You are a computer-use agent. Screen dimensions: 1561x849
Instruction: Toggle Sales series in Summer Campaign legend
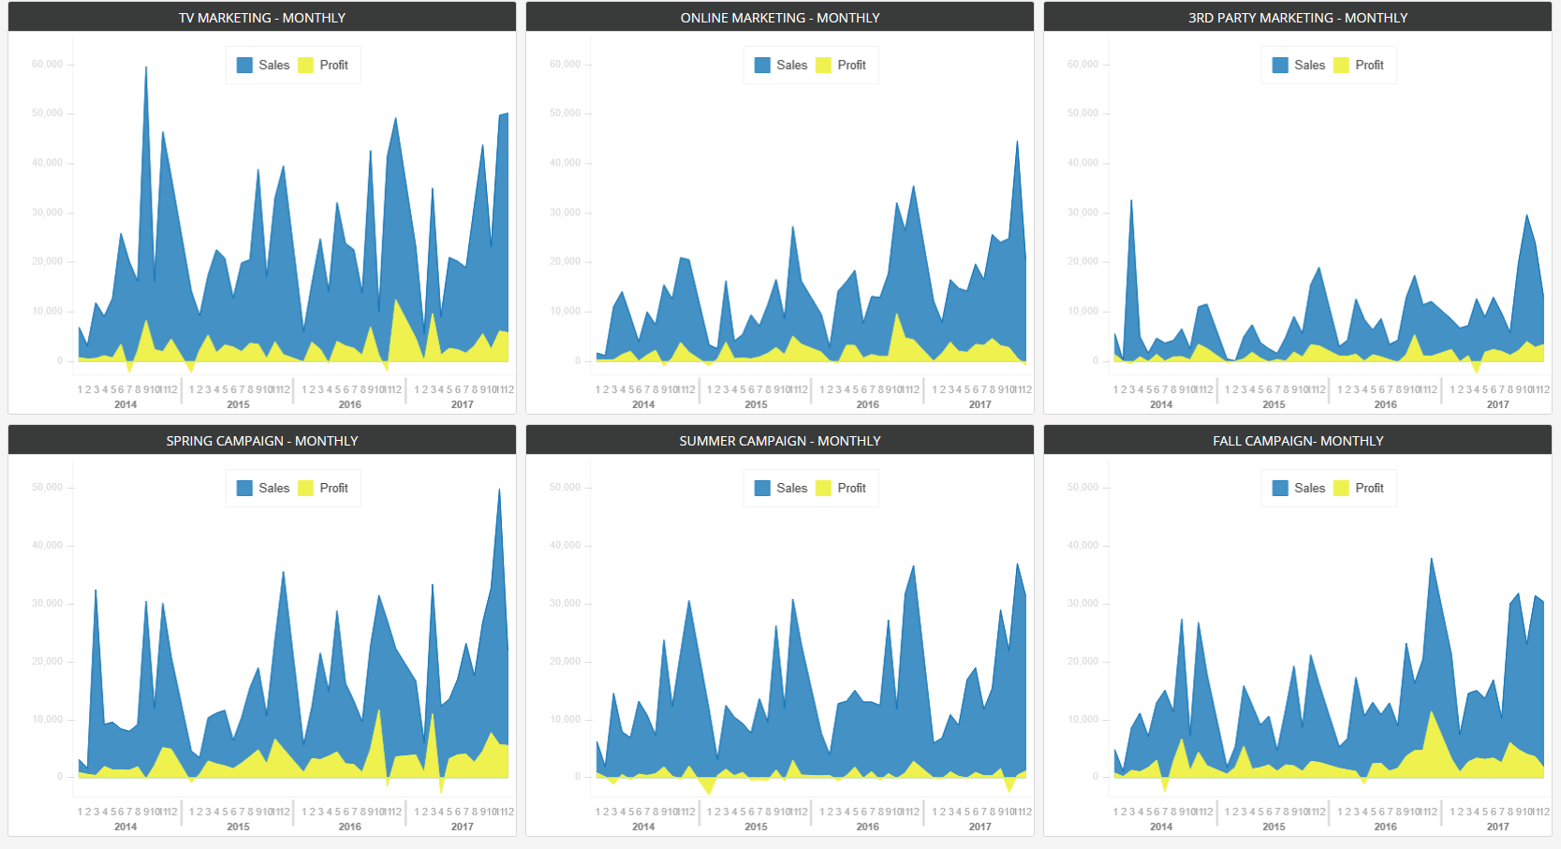point(781,489)
